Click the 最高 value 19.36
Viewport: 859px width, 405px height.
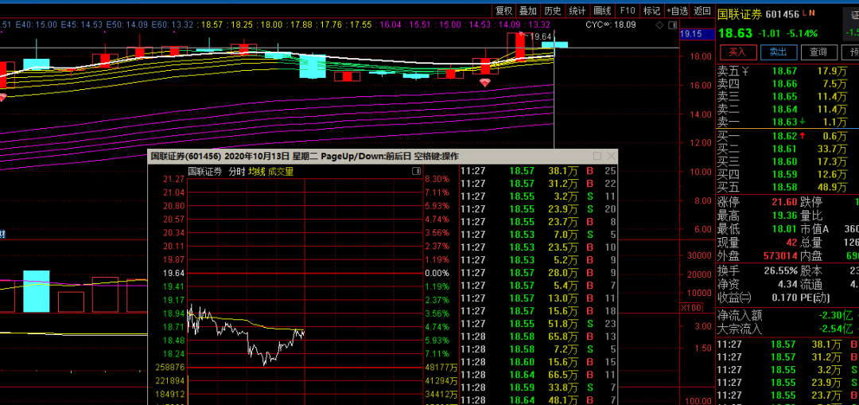784,216
